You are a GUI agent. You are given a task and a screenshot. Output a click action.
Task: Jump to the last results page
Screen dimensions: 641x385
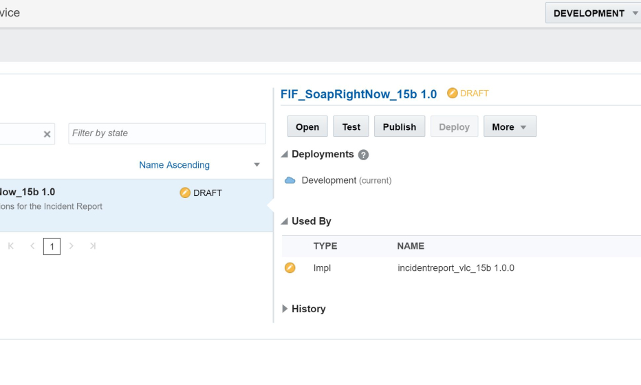(x=92, y=246)
